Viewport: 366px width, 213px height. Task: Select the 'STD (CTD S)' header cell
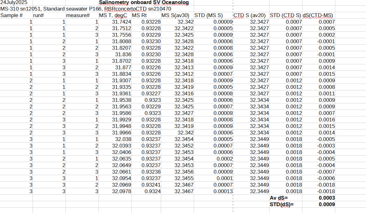(x=285, y=15)
